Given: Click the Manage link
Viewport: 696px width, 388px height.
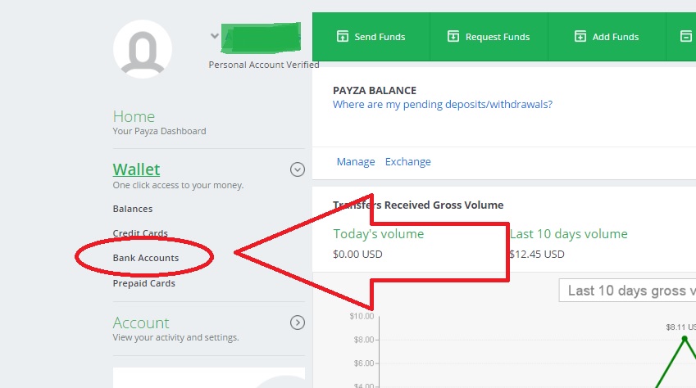Looking at the screenshot, I should point(356,162).
